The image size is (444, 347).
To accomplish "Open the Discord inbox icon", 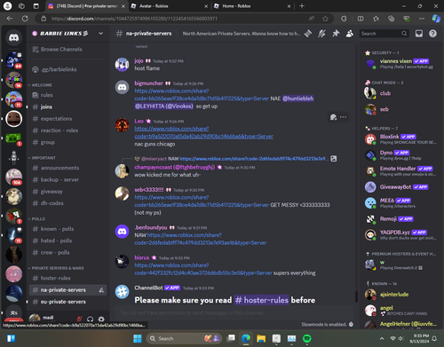I will click(419, 34).
